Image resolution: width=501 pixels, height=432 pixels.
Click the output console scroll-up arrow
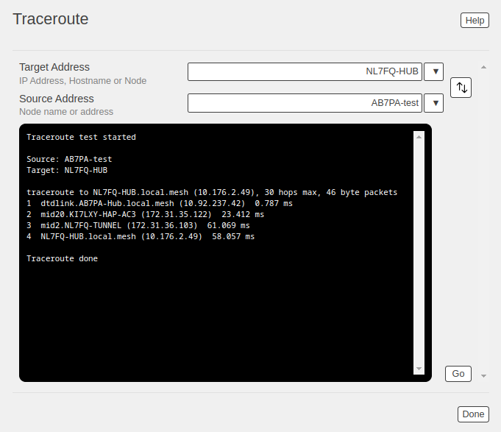pyautogui.click(x=419, y=137)
